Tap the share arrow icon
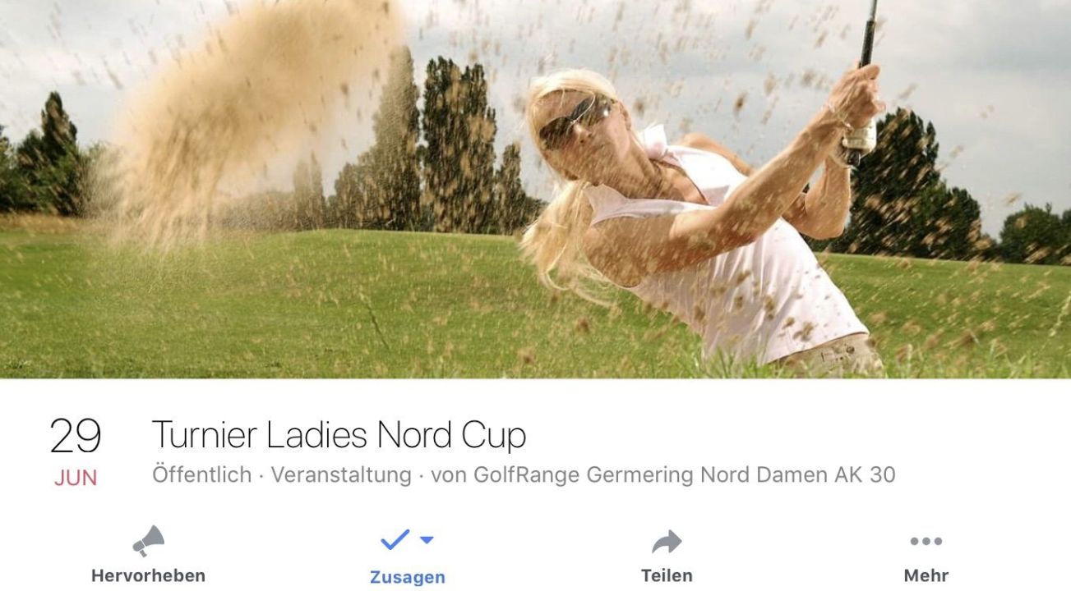This screenshot has height=591, width=1071. click(x=667, y=542)
